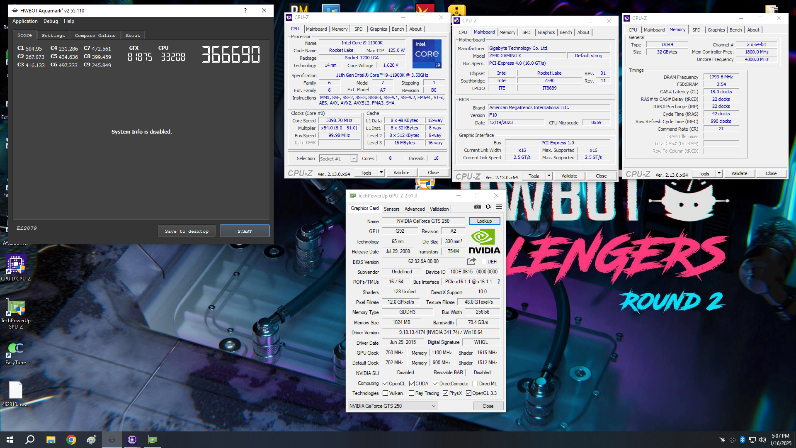Expand Tools dropdown arrow in Memory window
The image size is (796, 448).
pos(719,173)
